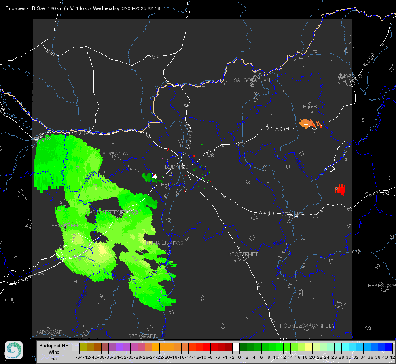Click the ERD city label

[166, 185]
